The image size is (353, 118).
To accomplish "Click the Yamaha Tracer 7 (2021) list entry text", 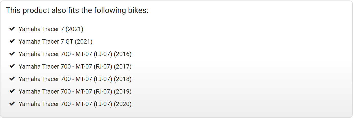I will (51, 29).
